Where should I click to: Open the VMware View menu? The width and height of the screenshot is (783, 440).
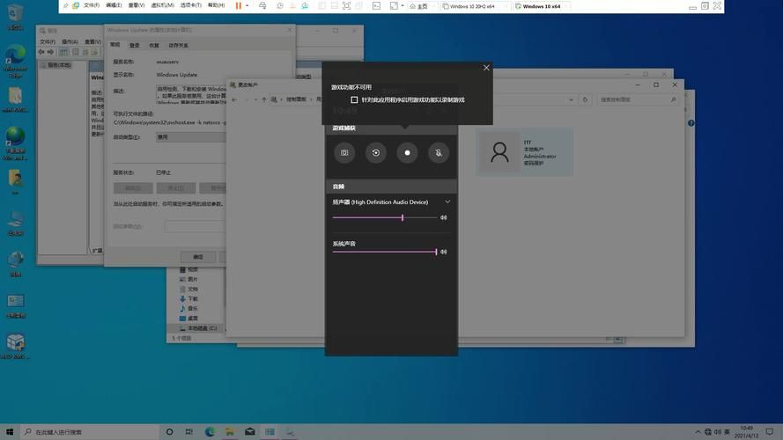[137, 5]
